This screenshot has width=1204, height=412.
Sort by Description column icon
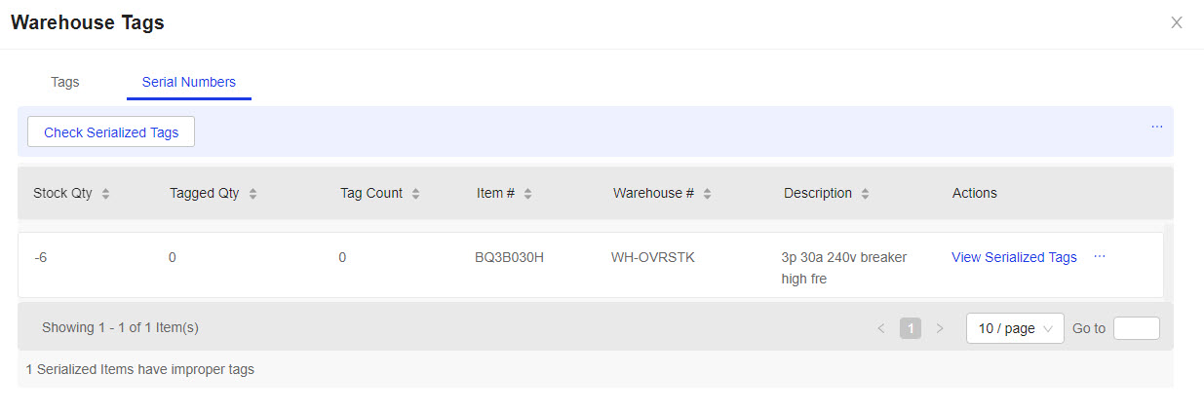click(x=865, y=194)
